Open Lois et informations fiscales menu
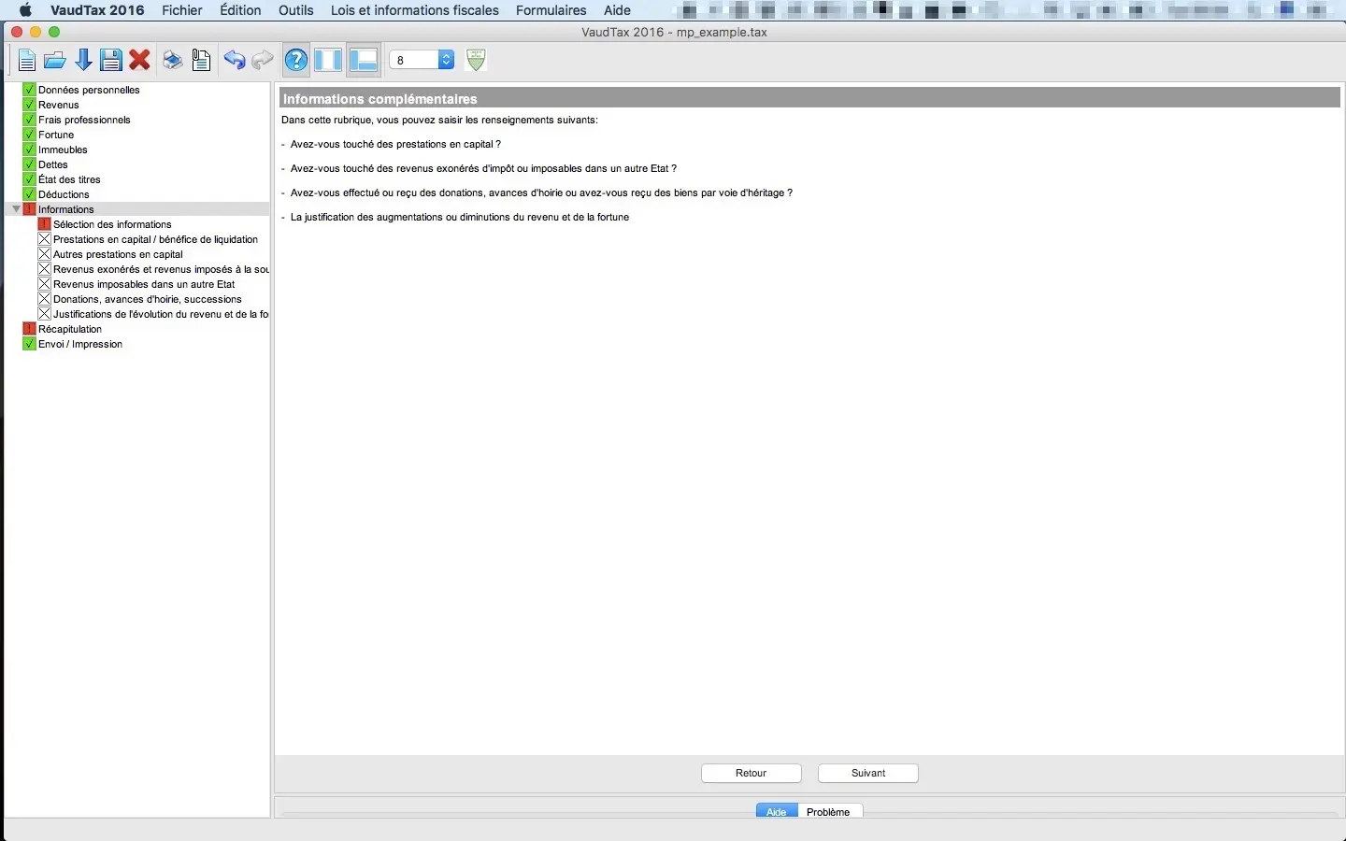 [x=415, y=10]
